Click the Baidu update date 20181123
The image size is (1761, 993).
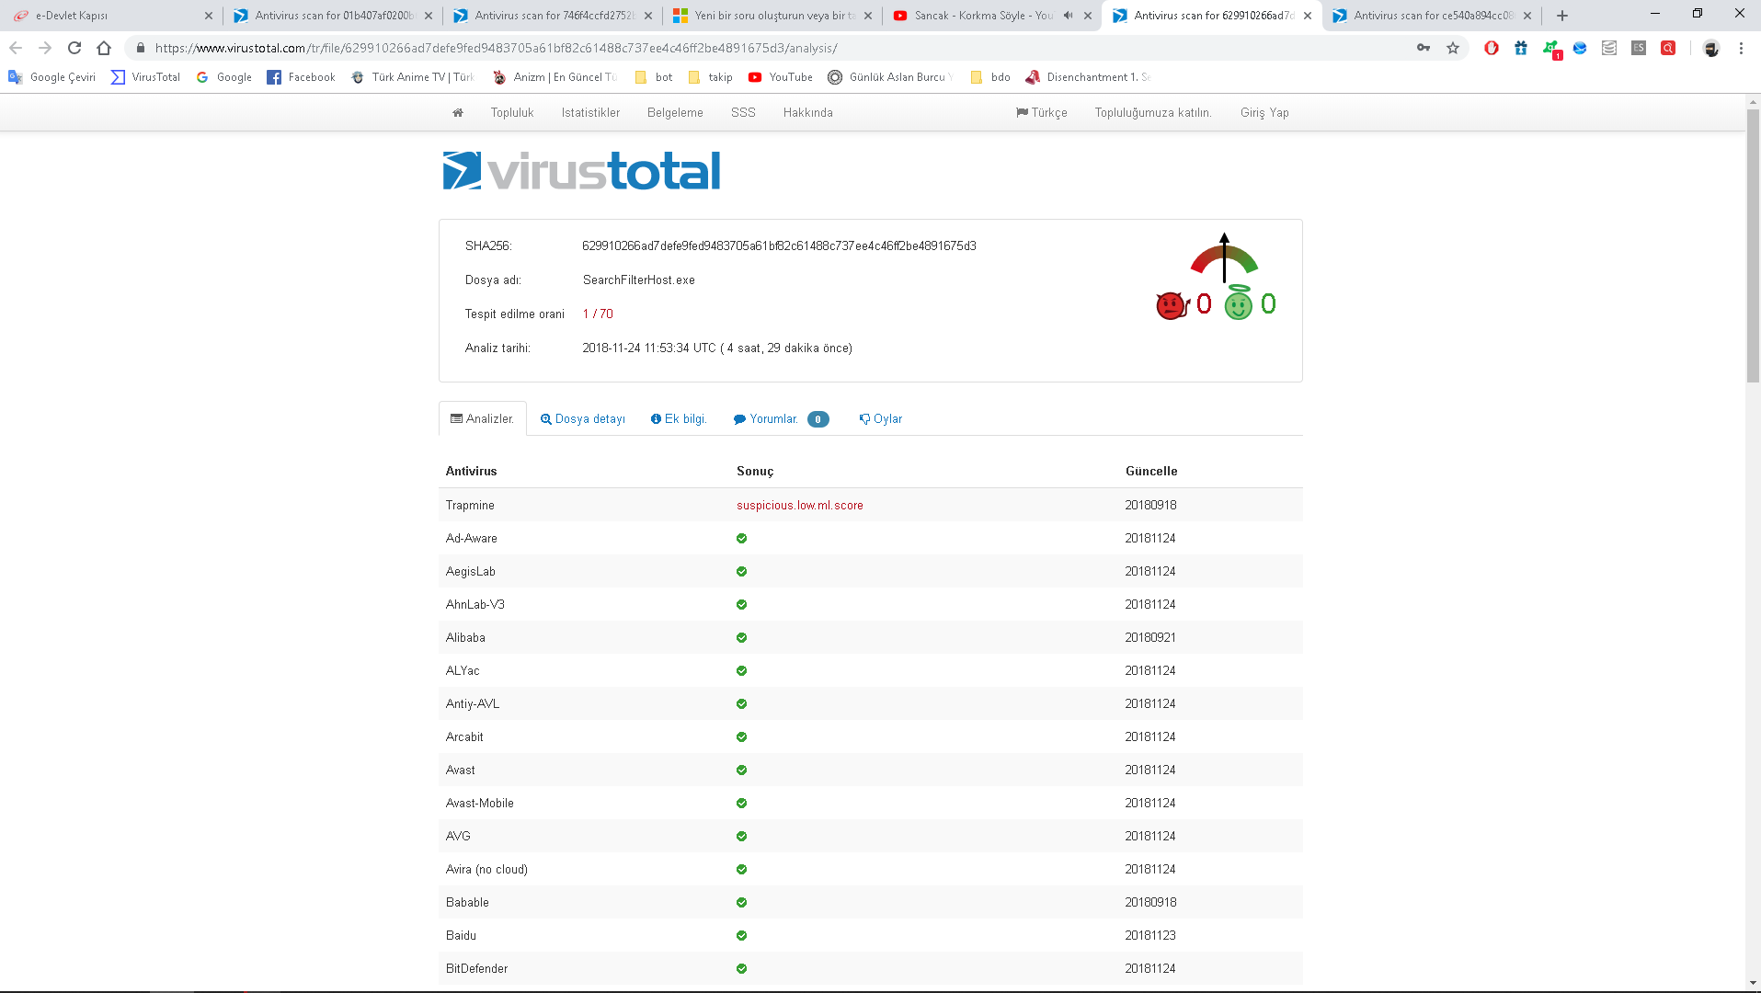[1150, 936]
